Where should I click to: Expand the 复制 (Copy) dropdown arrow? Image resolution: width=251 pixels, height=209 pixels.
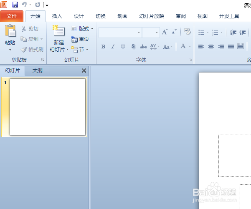(42, 39)
